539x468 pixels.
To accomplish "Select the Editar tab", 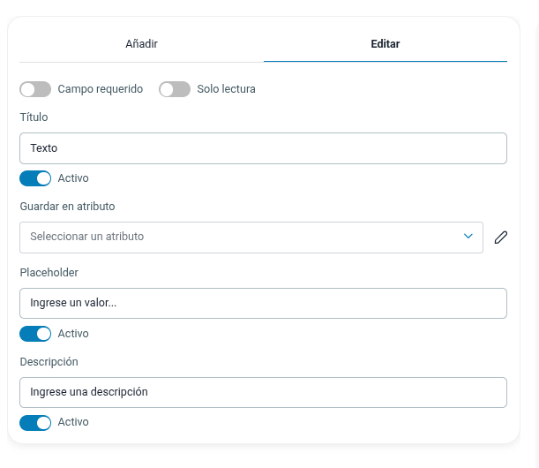I will [386, 43].
